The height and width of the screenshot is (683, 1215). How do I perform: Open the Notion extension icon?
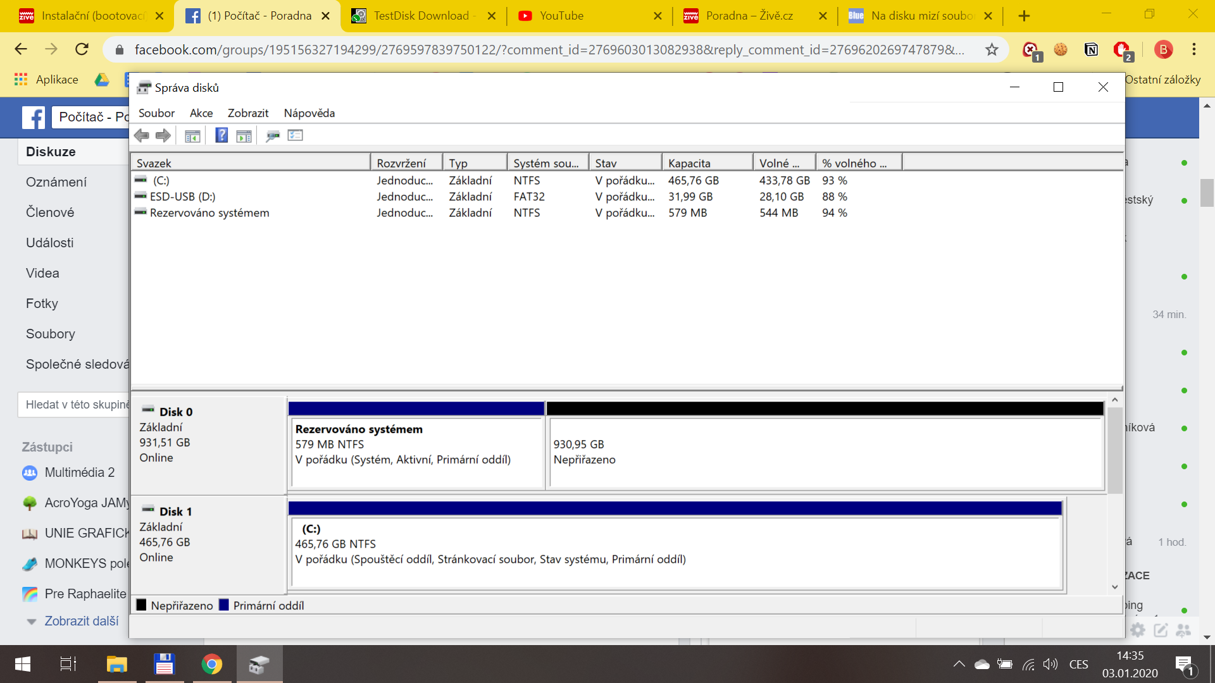click(1091, 49)
